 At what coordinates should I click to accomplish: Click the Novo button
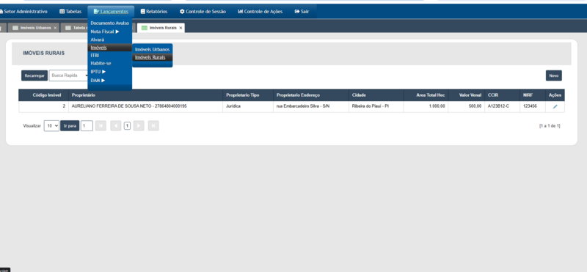[x=554, y=76]
